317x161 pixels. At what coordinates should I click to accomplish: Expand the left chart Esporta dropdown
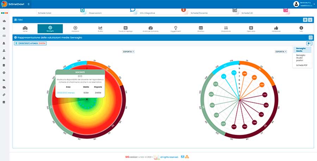tap(128, 52)
